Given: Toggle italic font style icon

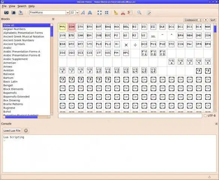Looking at the screenshot, I should point(83,13).
